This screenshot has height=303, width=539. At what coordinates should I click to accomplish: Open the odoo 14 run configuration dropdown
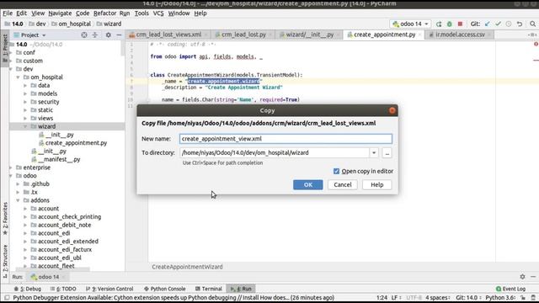coord(411,24)
